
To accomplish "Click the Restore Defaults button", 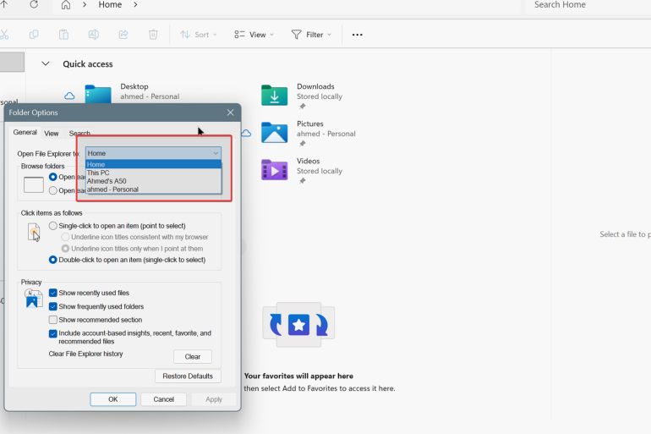I will tap(188, 376).
